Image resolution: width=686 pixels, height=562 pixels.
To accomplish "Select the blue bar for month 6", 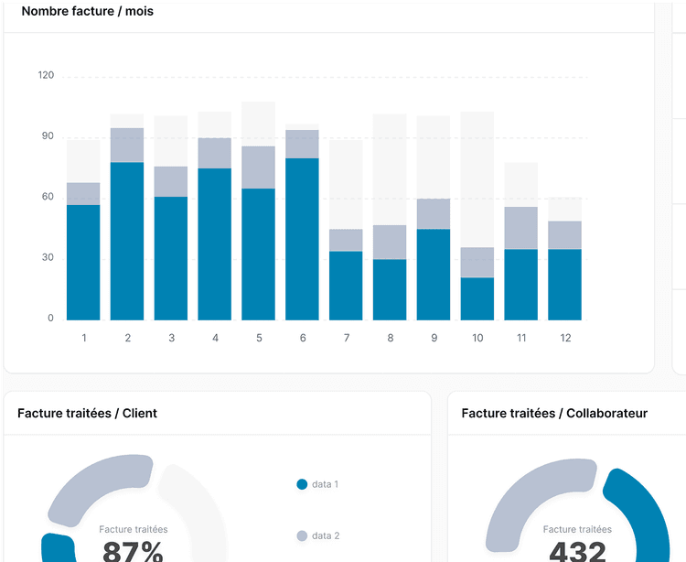I will point(303,240).
